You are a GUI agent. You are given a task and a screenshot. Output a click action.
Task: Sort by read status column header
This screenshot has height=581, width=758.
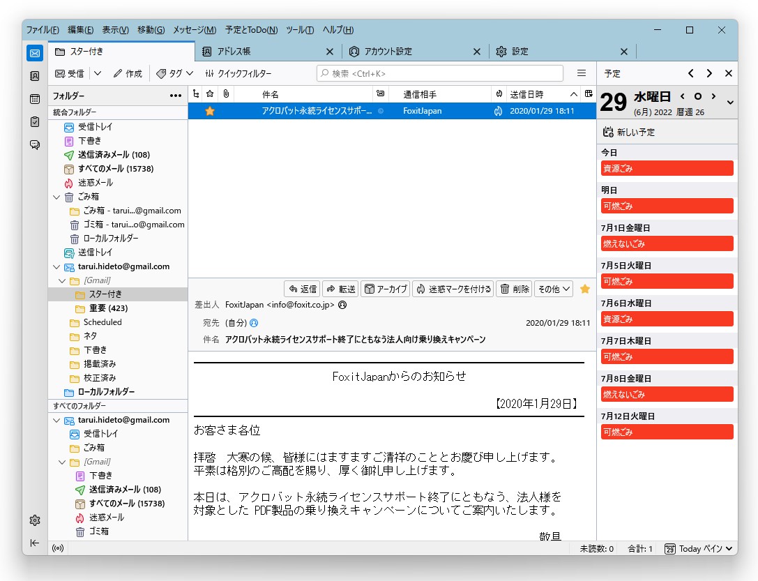pos(381,93)
